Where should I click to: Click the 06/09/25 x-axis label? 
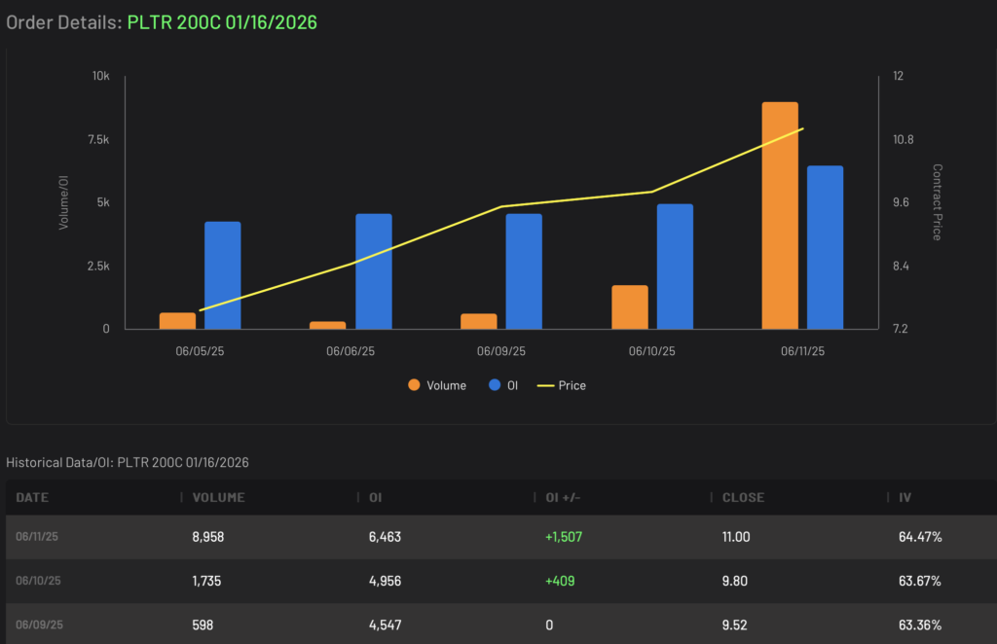tap(501, 351)
